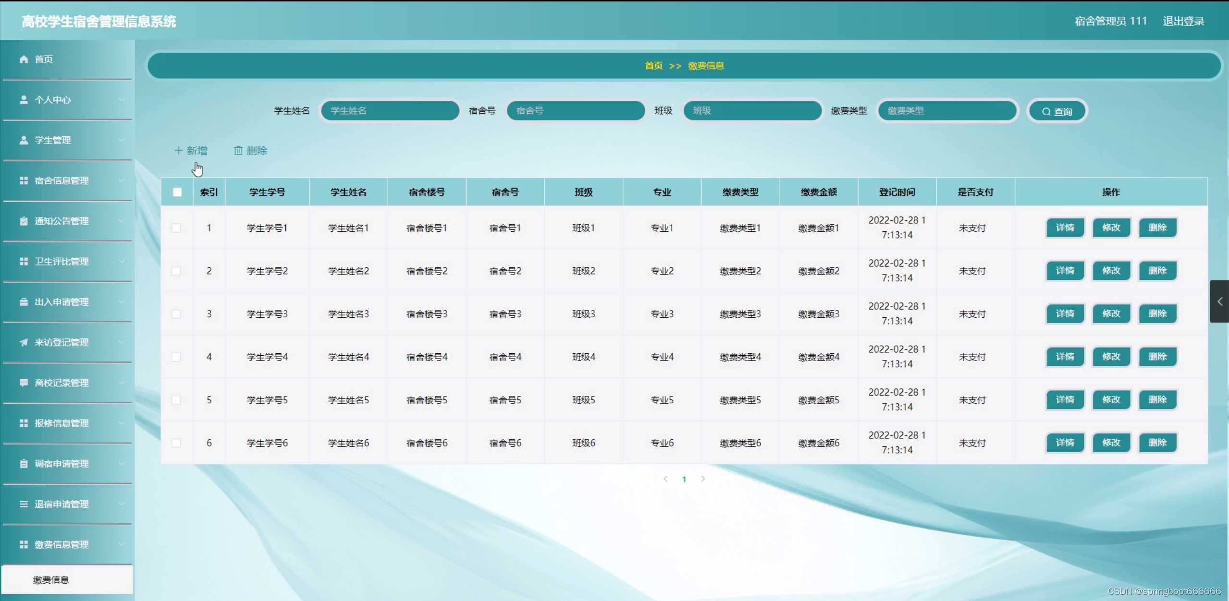Screen dimensions: 1229x601
Task: Click the home icon beside 首页
Action: click(x=24, y=59)
